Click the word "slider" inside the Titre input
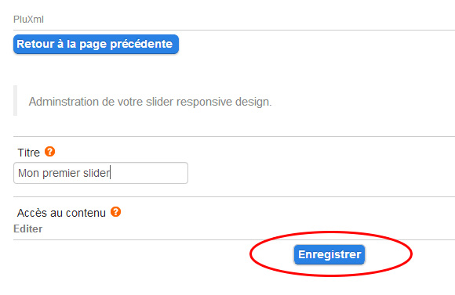The height and width of the screenshot is (295, 455). coord(96,173)
